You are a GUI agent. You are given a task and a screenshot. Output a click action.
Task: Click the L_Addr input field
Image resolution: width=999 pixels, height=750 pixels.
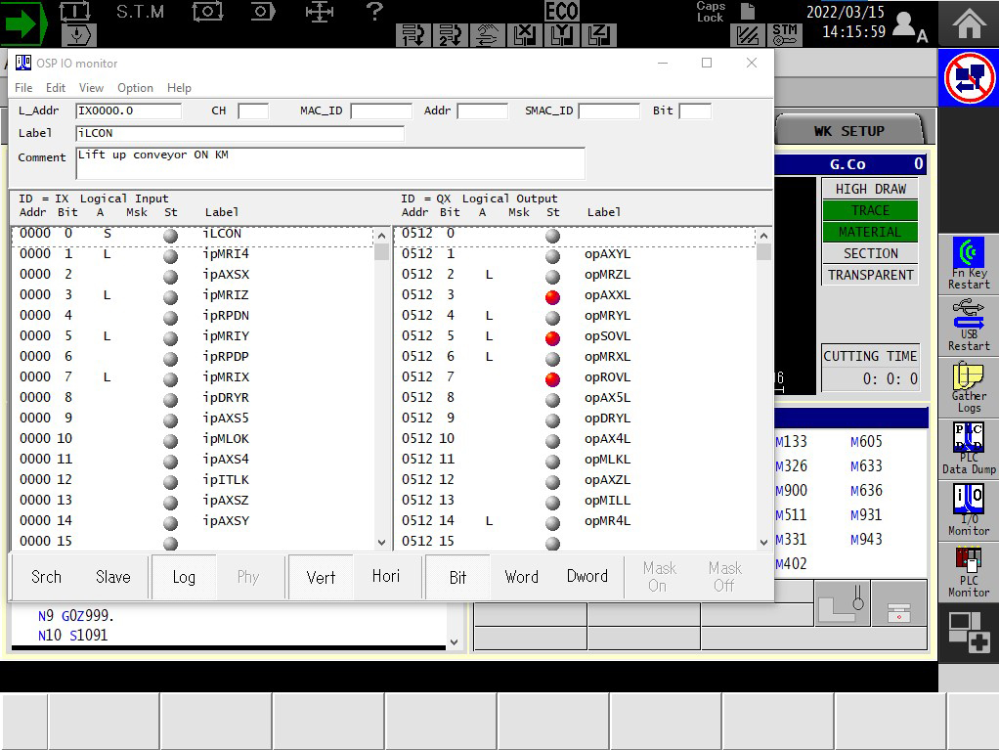[x=128, y=110]
